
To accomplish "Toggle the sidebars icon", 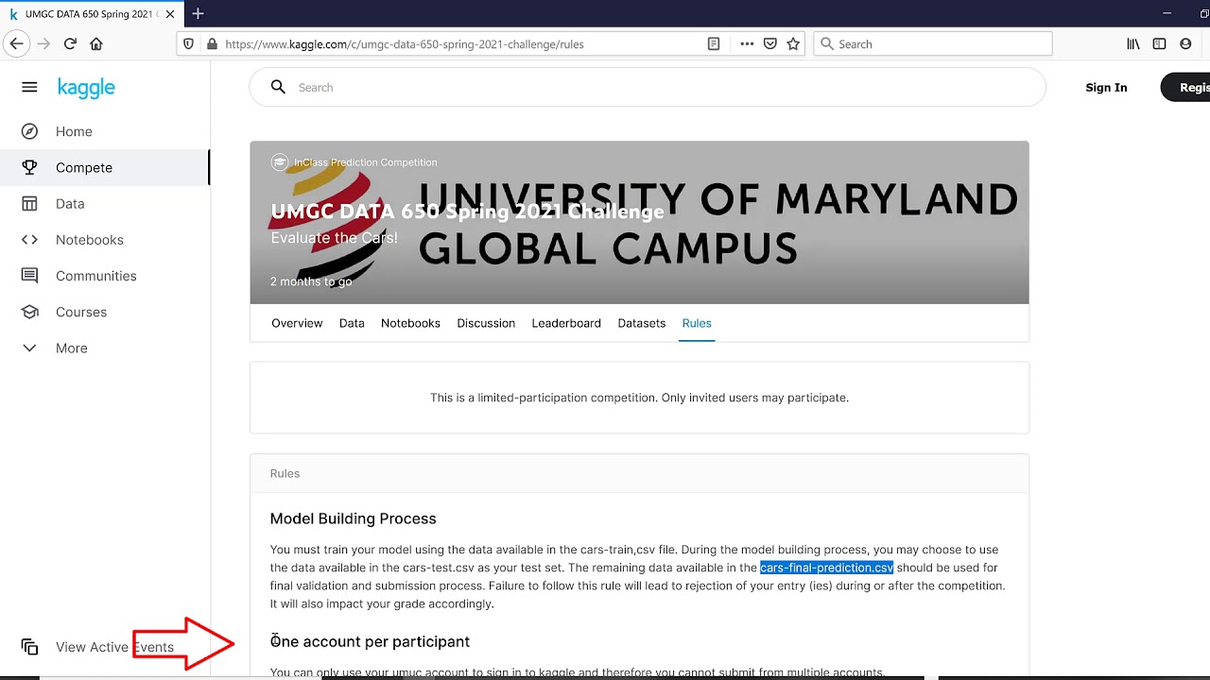I will tap(1159, 43).
